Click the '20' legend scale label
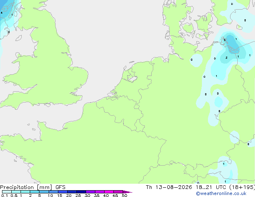The width and height of the screenshot is (255, 197). pos(69,195)
